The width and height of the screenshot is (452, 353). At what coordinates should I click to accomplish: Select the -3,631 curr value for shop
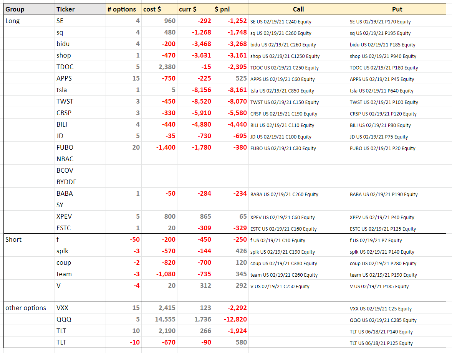[195, 55]
